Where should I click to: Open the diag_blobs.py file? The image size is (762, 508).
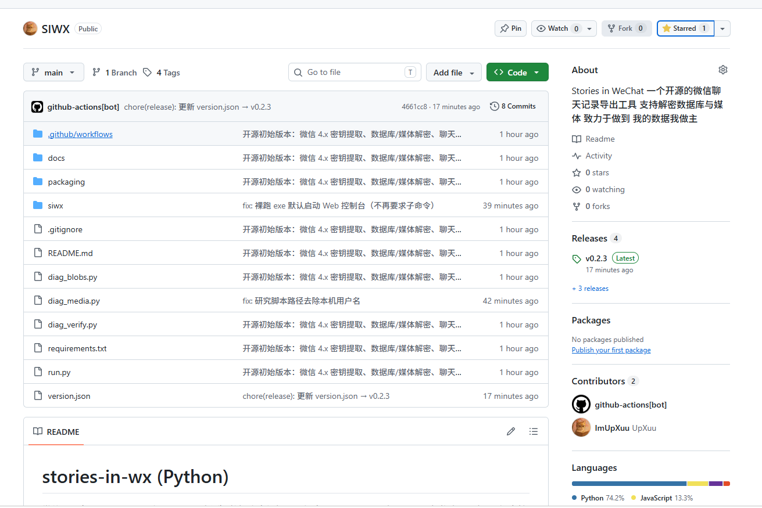click(x=73, y=277)
